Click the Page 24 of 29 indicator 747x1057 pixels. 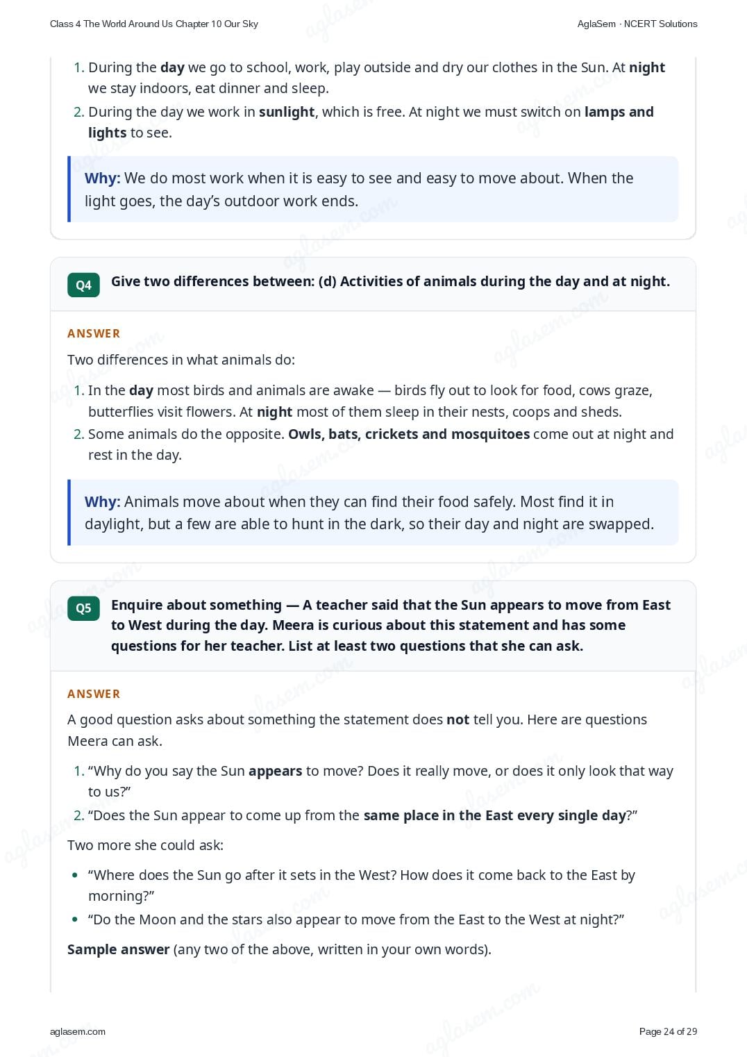tap(668, 1031)
